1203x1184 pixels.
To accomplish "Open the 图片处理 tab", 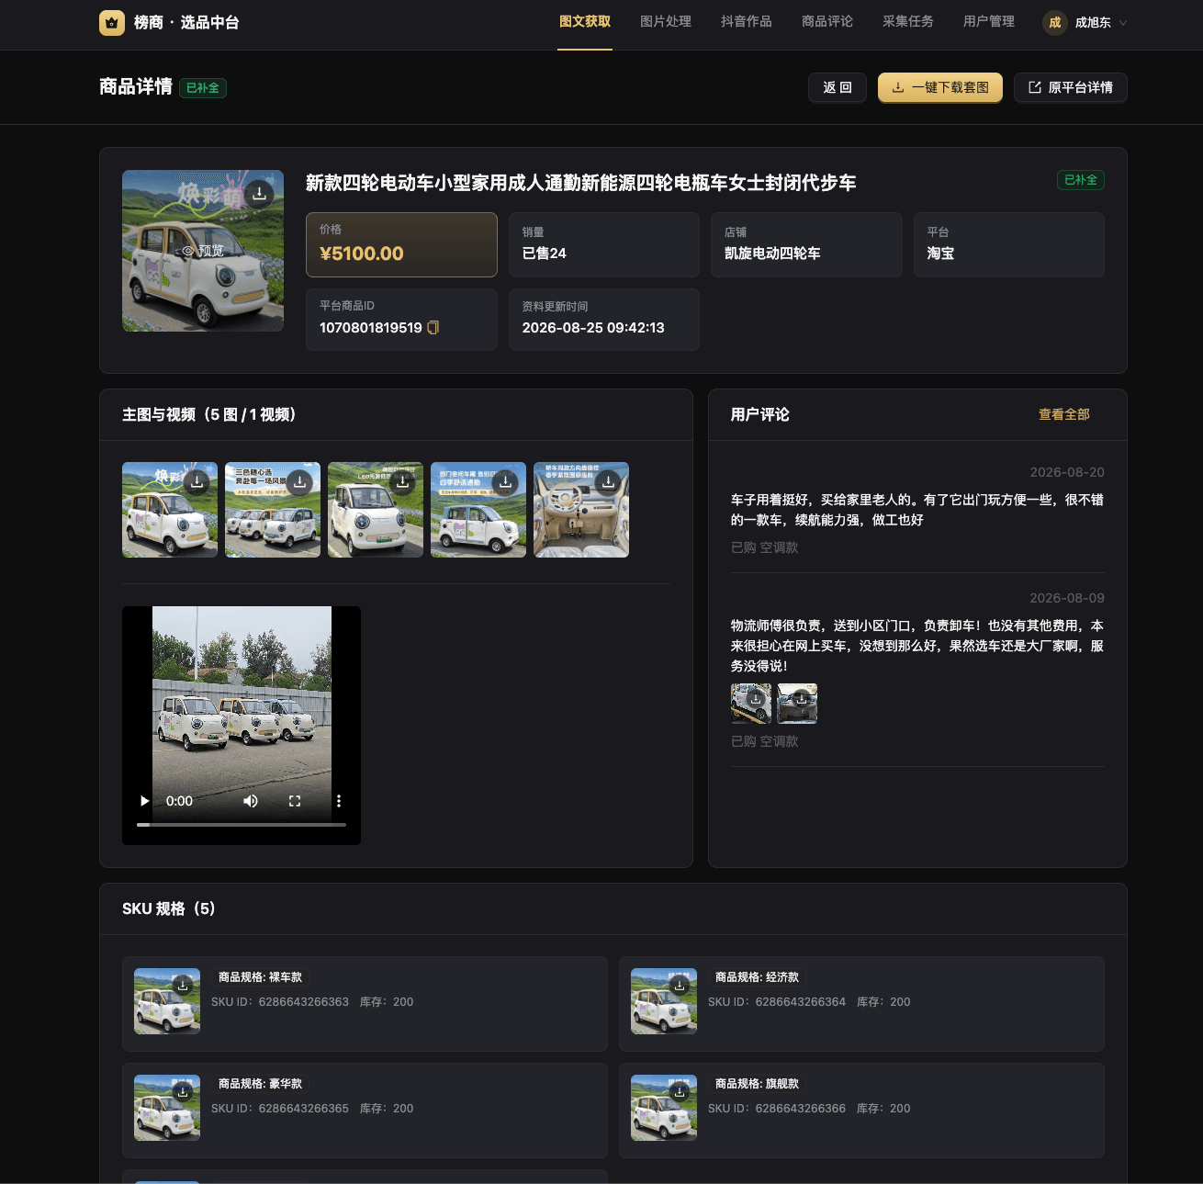I will click(x=666, y=22).
